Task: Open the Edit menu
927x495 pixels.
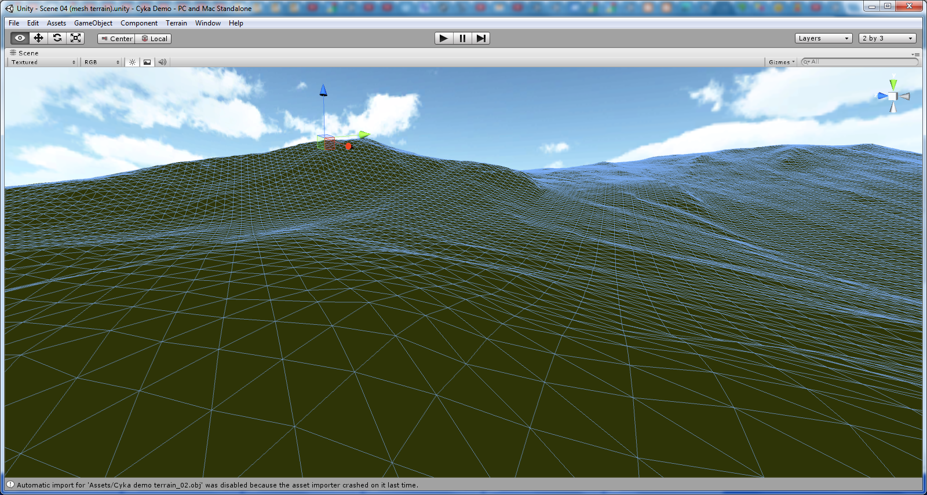Action: (33, 23)
